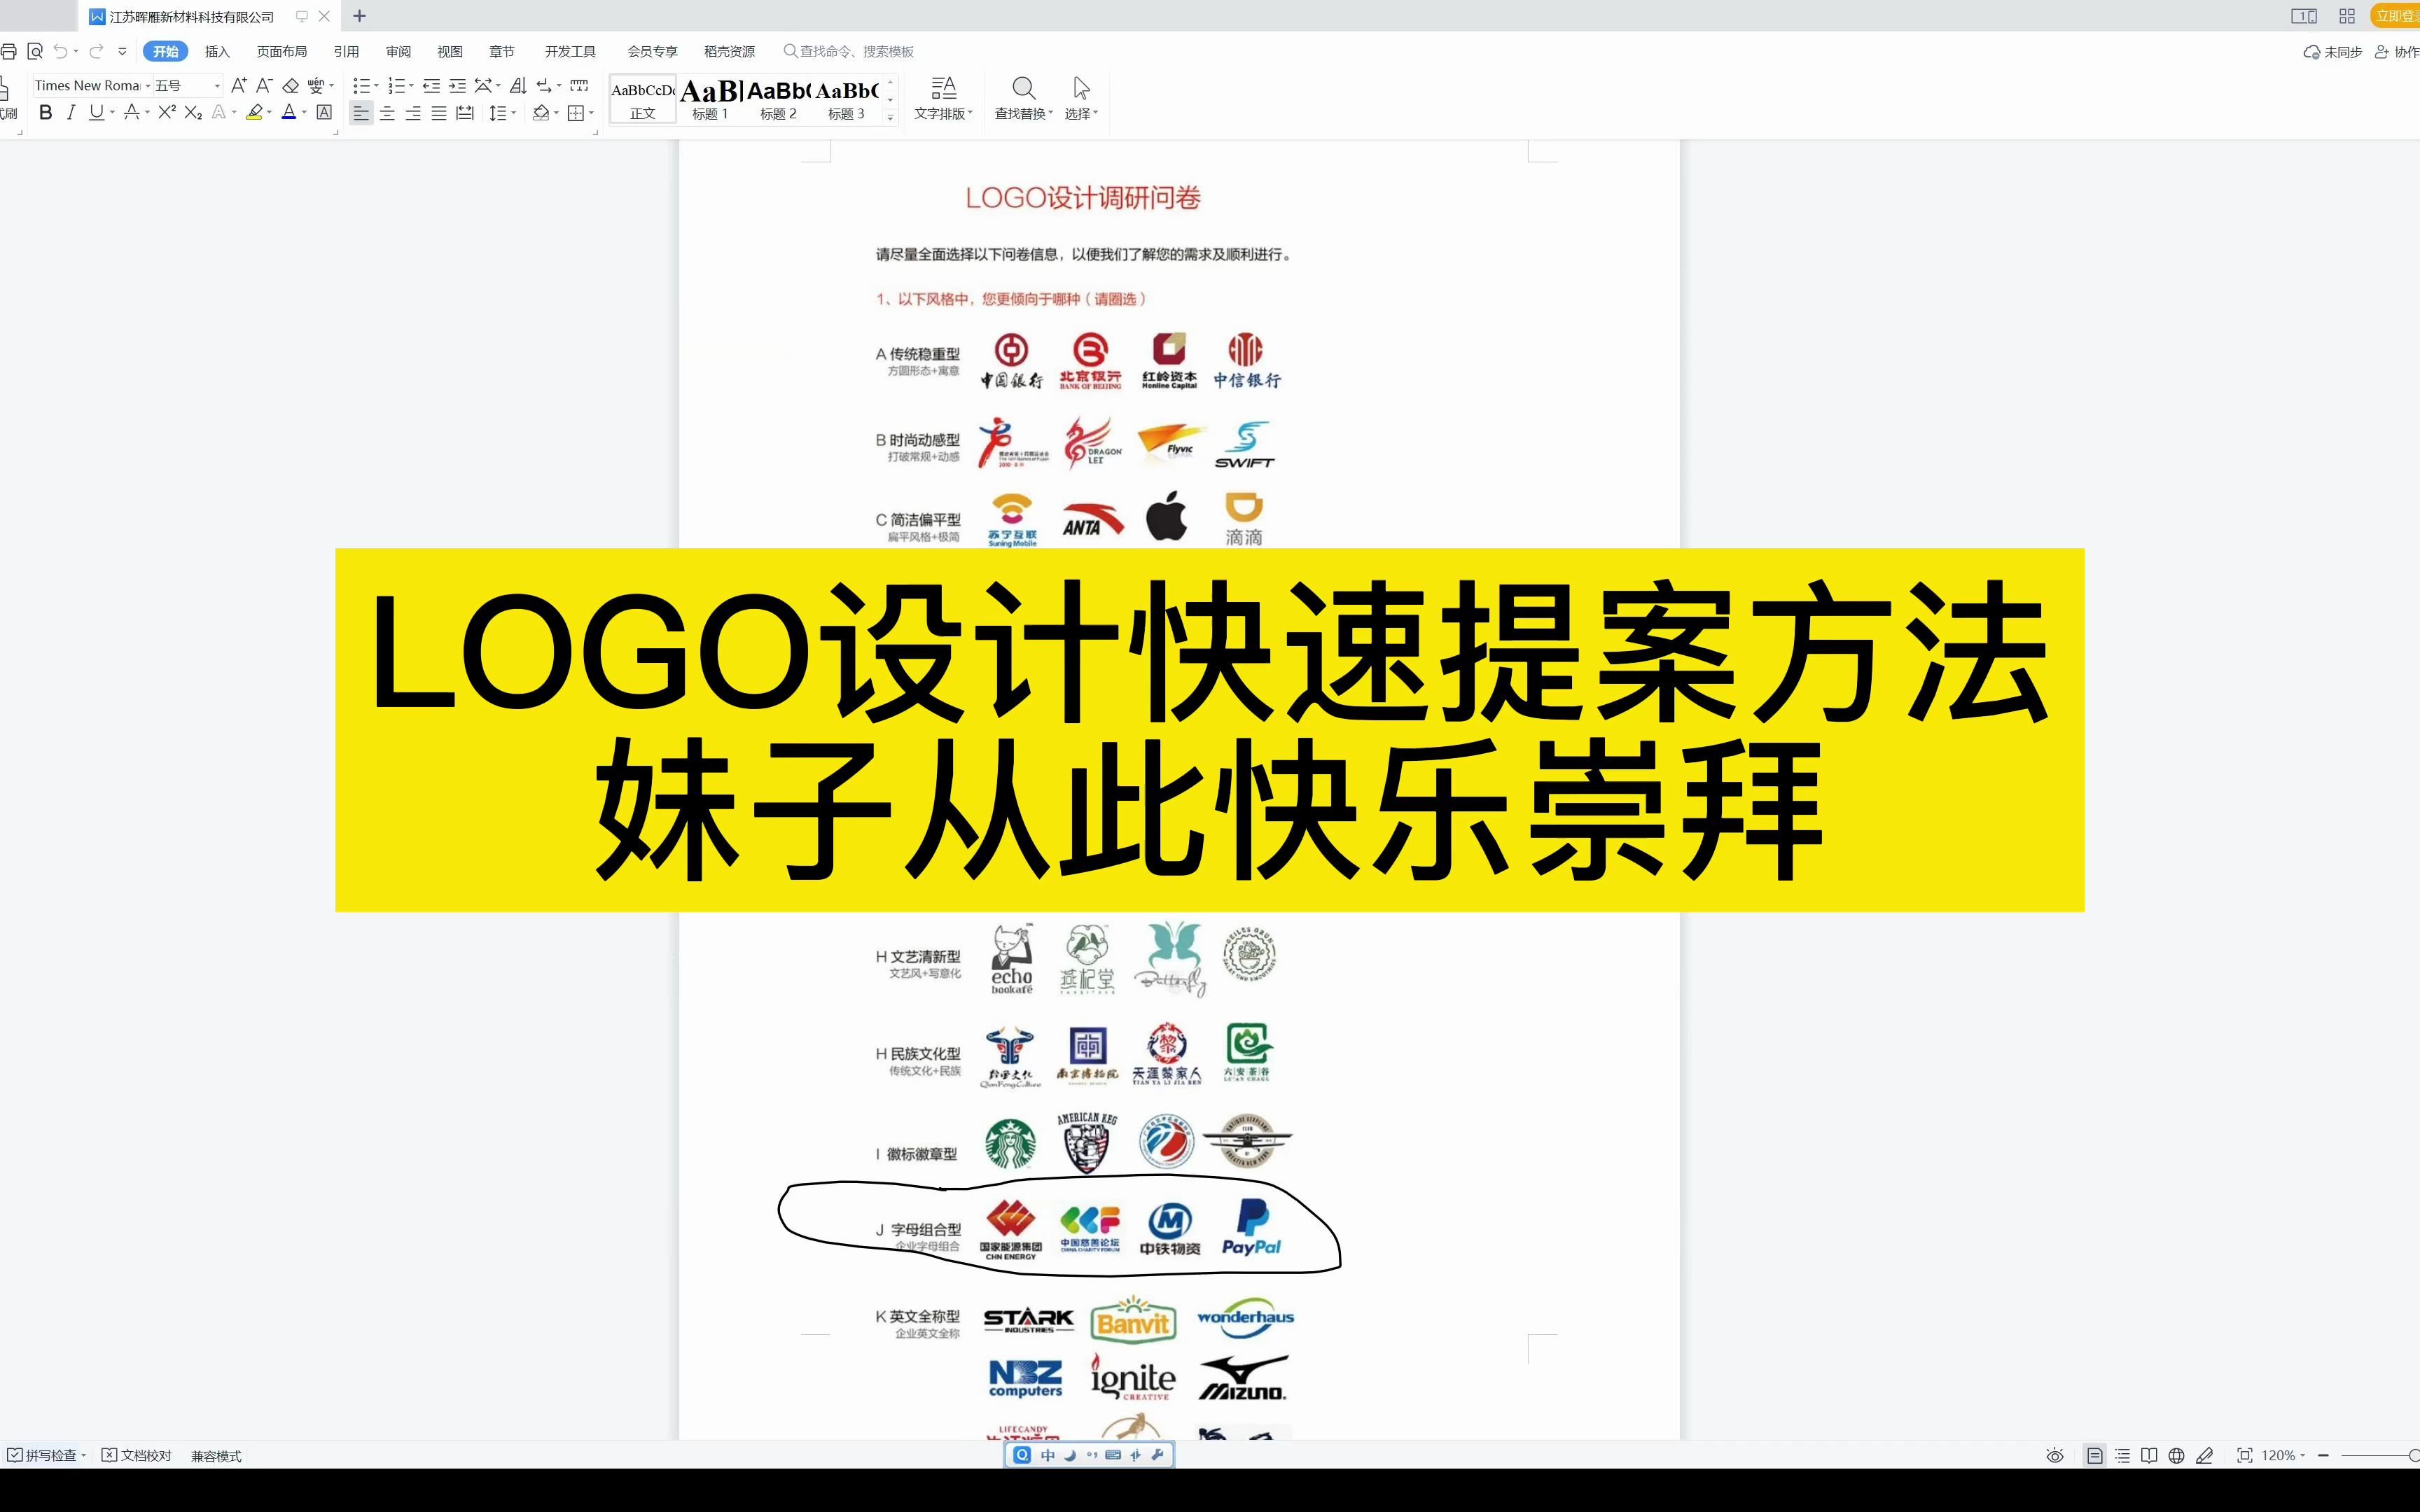Open the 文字排版 tool
Screen dimensions: 2420x1512
[x=943, y=99]
